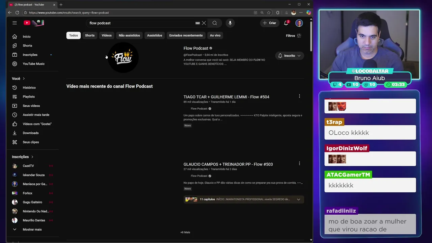Open a new browser tab with plus
Viewport: 432px width, 243px height.
tap(61, 5)
